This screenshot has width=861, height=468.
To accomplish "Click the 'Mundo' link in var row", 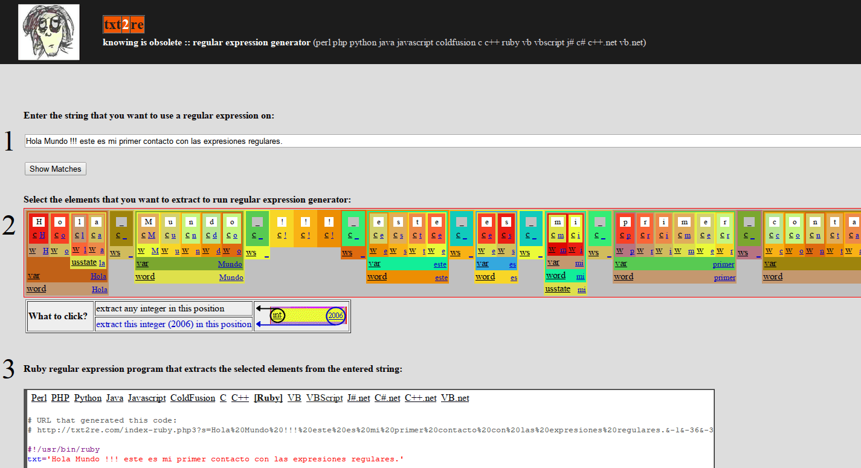I will pos(230,264).
